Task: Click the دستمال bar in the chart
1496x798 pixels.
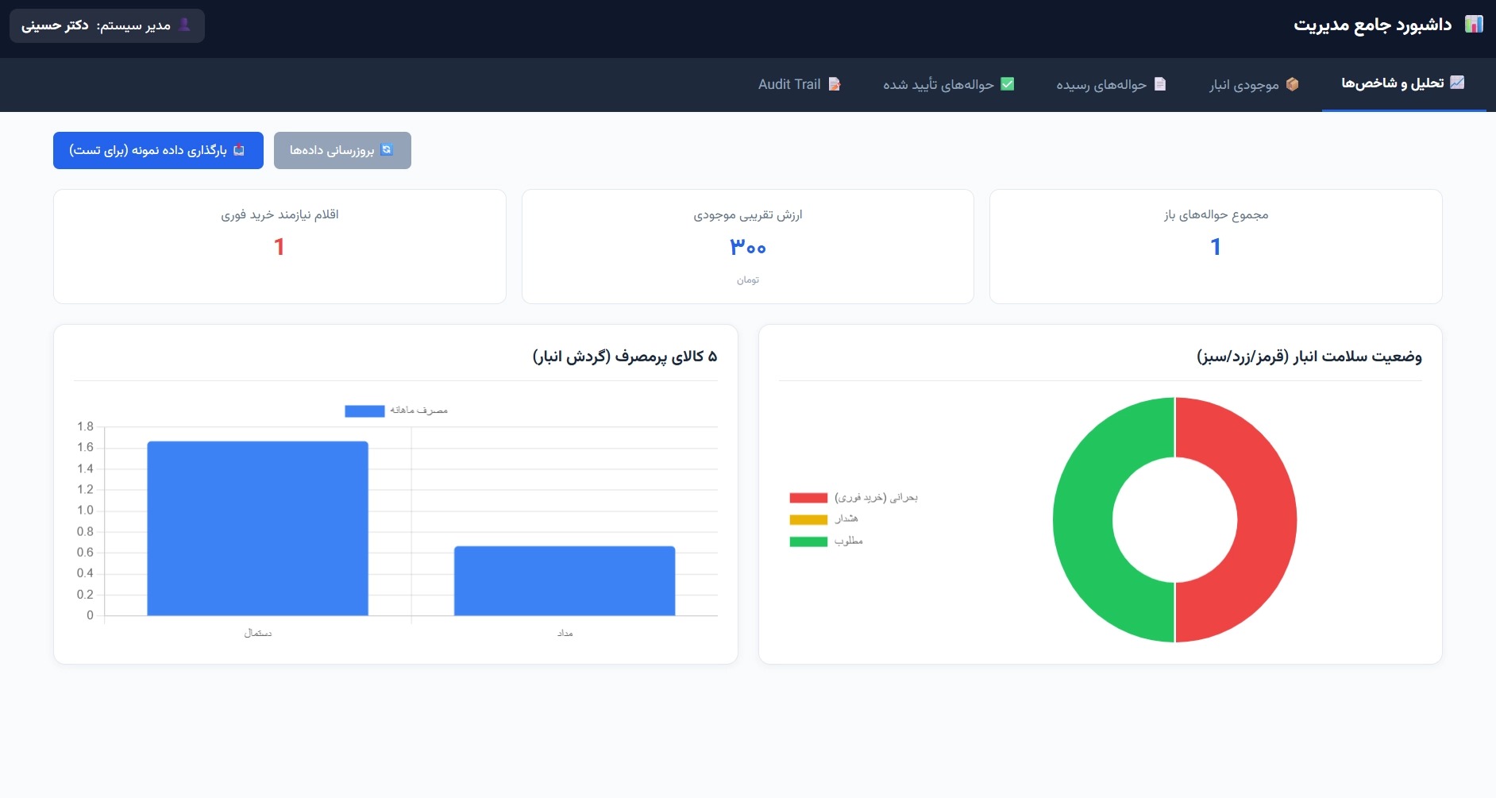Action: (x=258, y=528)
